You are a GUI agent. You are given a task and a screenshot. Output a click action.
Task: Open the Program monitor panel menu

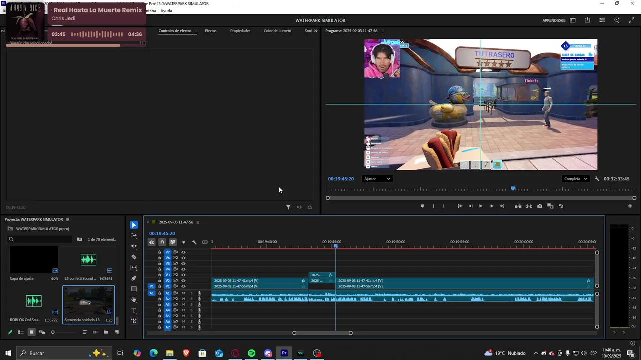coord(383,31)
